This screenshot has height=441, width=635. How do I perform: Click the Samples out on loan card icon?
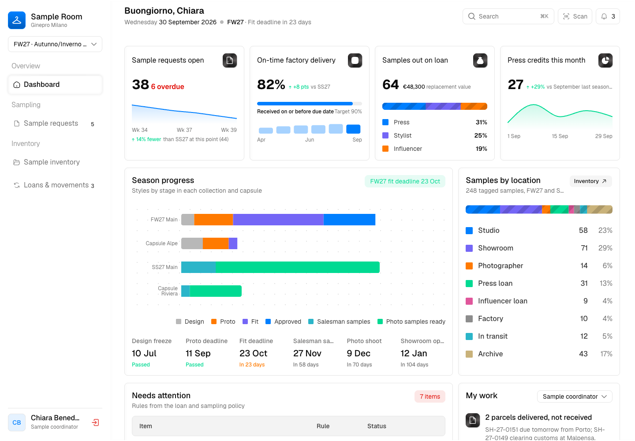click(x=480, y=60)
